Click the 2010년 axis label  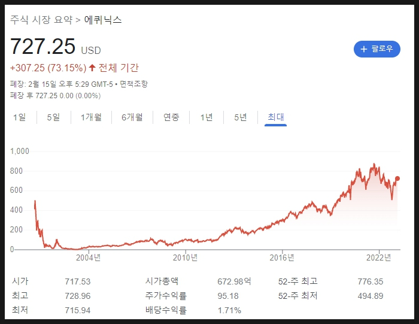[x=185, y=258]
